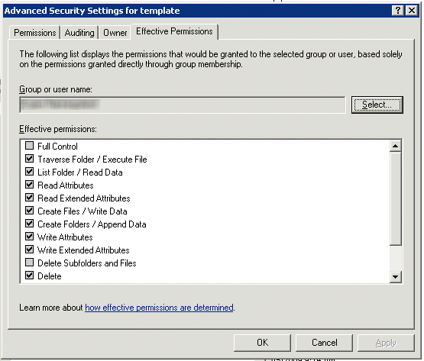Open how effective permissions are determined link
The width and height of the screenshot is (424, 361).
point(159,308)
